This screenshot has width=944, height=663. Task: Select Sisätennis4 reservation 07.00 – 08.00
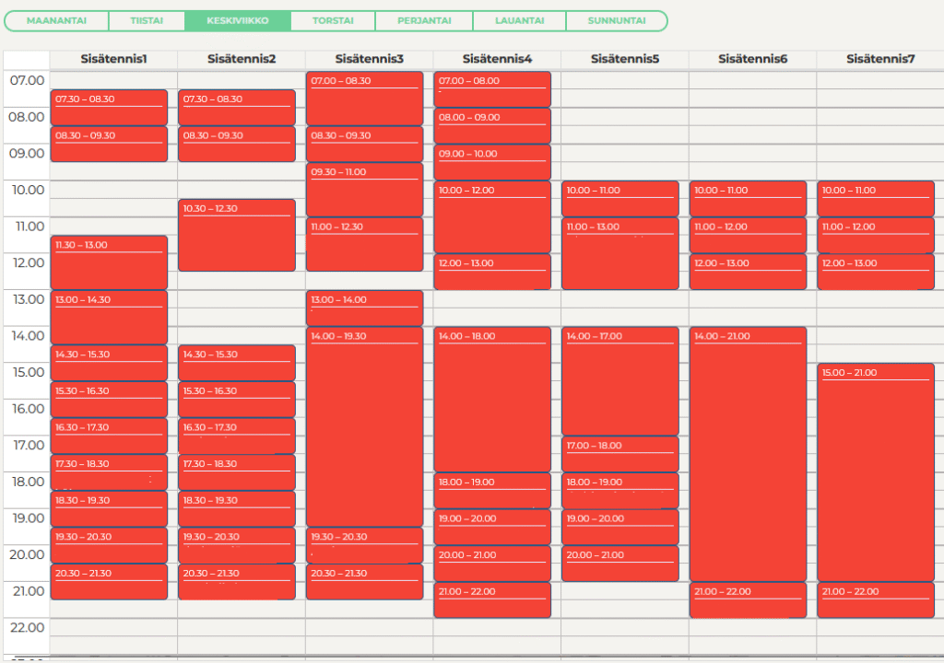(491, 89)
